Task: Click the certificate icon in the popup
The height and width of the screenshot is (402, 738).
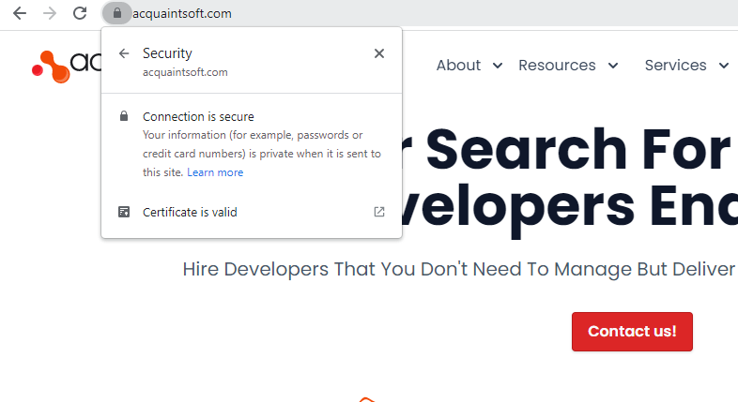Action: coord(124,212)
